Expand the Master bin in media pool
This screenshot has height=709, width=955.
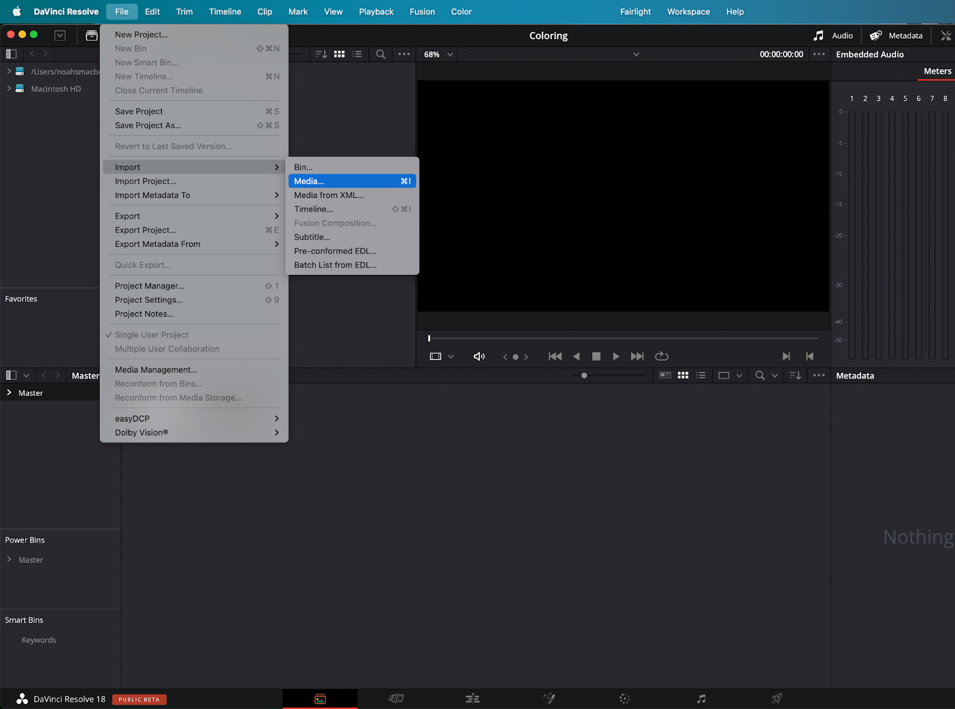(x=9, y=393)
